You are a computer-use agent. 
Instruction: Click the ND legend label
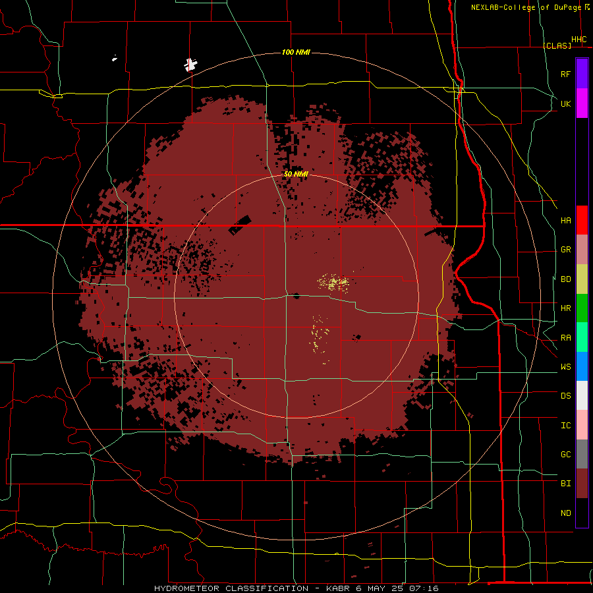[566, 513]
